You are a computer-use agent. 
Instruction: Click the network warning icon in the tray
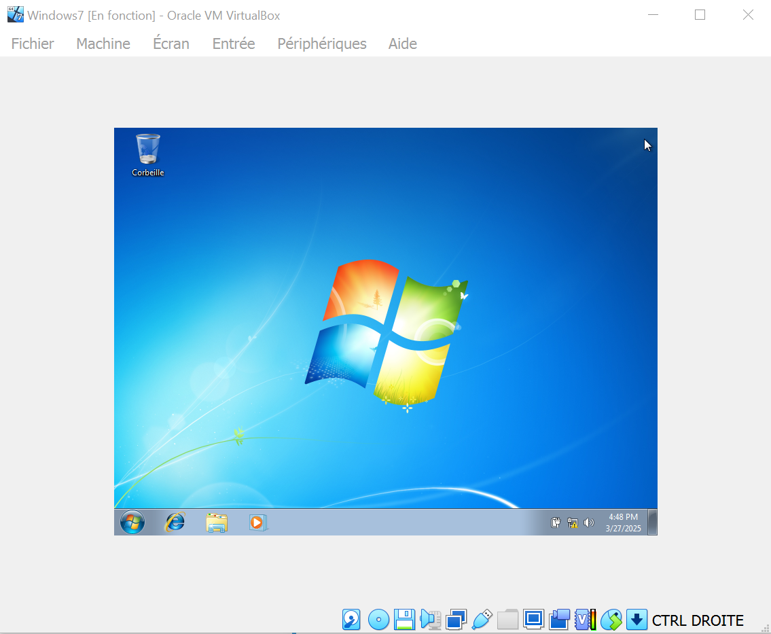572,522
